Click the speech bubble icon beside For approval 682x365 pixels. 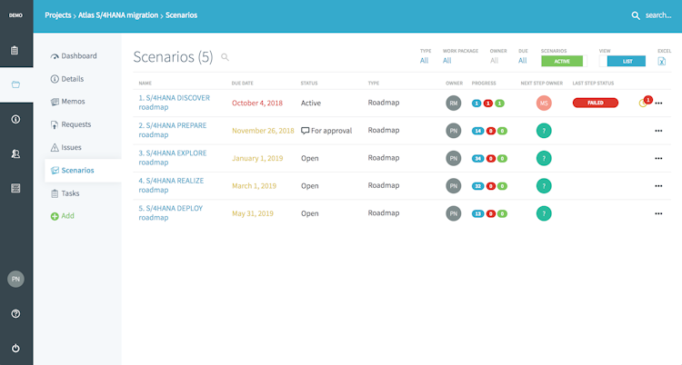click(x=305, y=131)
